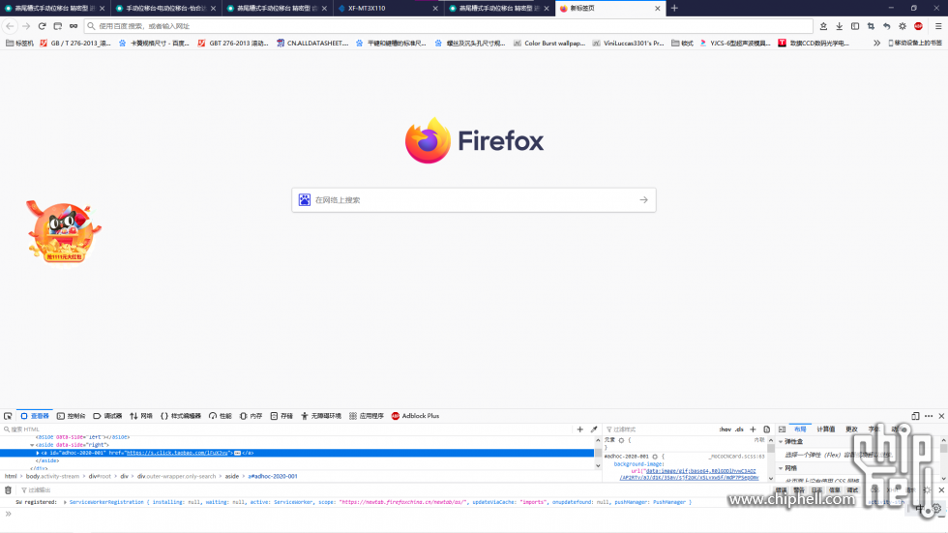This screenshot has height=533, width=948.
Task: Toggle the 错误 errors console filter
Action: (782, 490)
